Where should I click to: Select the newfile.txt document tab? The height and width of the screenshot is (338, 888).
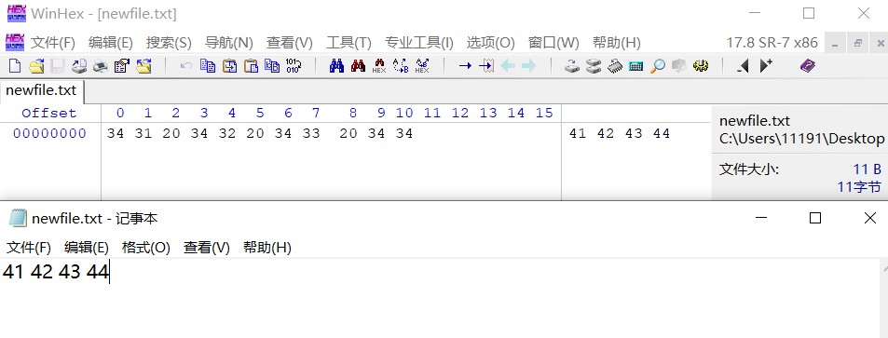pyautogui.click(x=41, y=90)
